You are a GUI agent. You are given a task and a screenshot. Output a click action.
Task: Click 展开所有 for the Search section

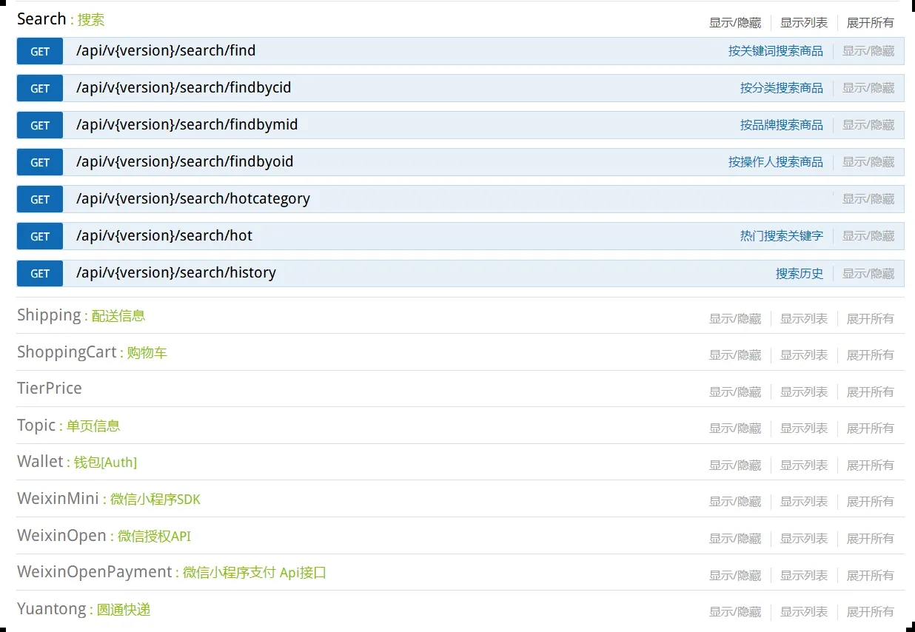(870, 23)
